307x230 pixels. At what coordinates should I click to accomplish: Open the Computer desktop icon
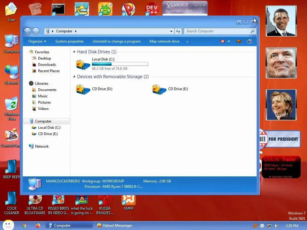click(12, 43)
